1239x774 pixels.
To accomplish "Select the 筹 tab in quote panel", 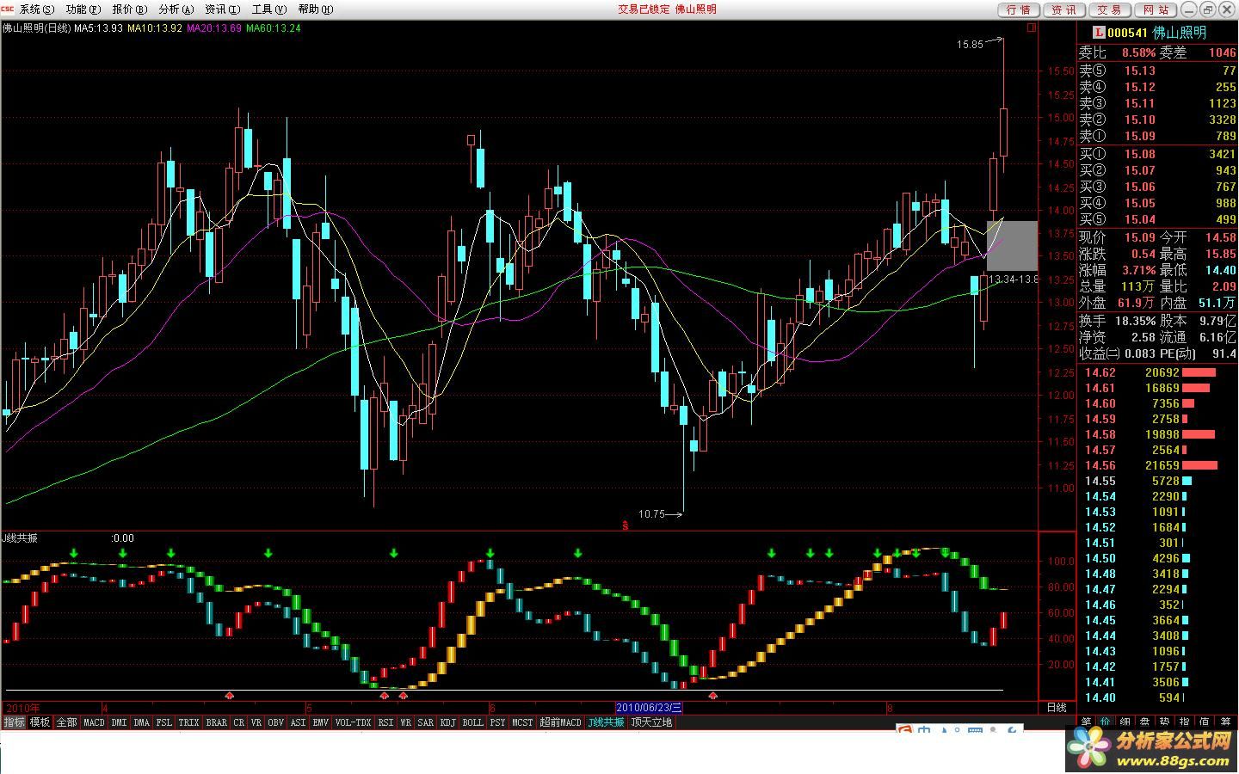I will (x=1226, y=722).
